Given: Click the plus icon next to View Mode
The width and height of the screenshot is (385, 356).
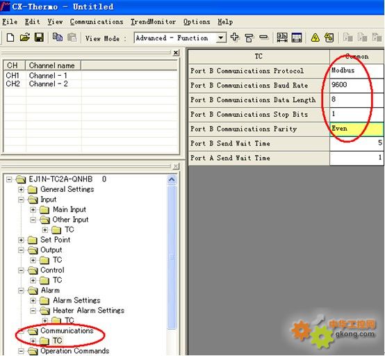Looking at the screenshot, I should (x=234, y=38).
